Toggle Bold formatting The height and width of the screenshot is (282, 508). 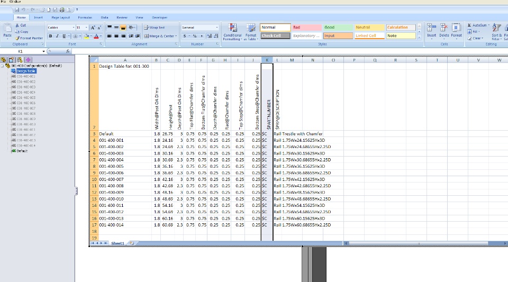[51, 37]
